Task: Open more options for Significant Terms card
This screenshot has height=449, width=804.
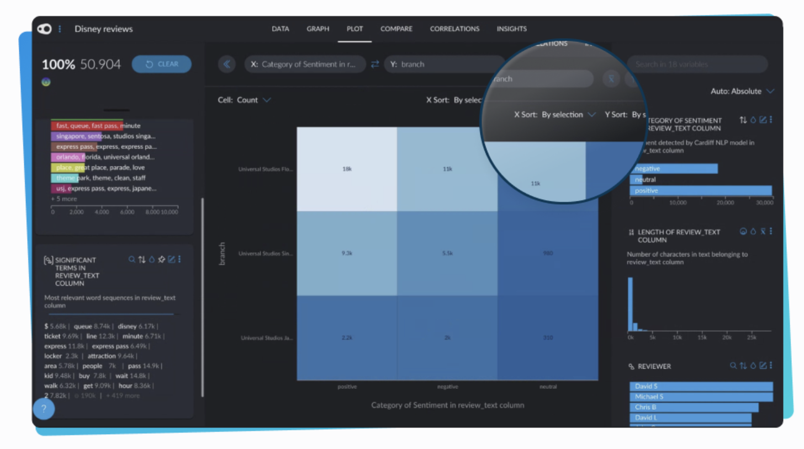Action: [x=179, y=259]
